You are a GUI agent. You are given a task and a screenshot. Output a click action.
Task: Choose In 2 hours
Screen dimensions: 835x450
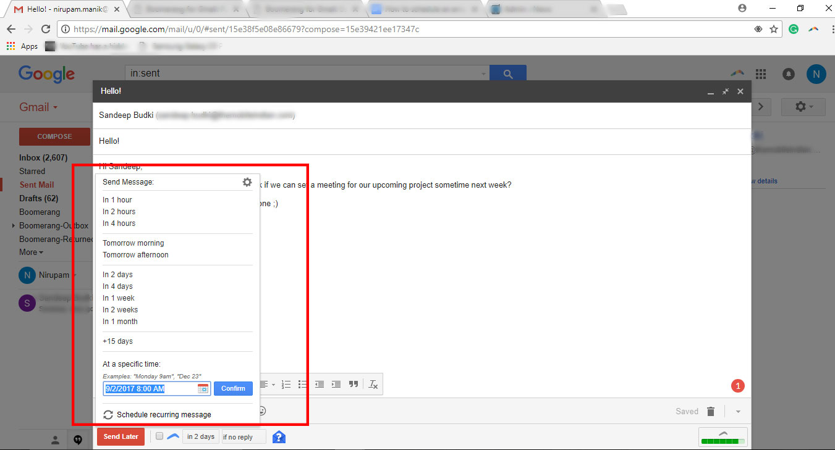[119, 212]
